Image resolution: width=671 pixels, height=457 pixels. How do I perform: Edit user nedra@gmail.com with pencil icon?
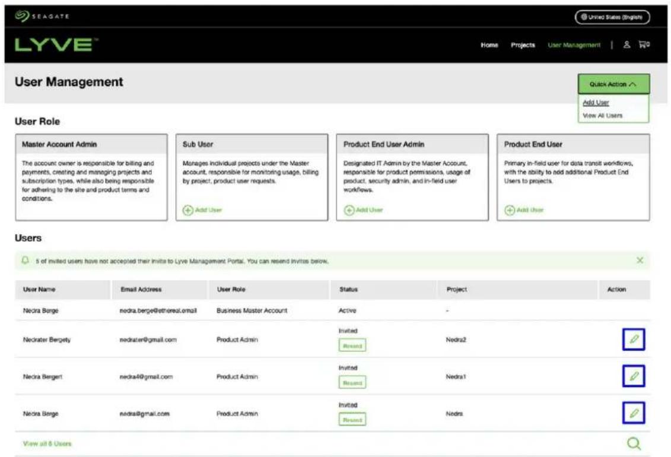634,413
